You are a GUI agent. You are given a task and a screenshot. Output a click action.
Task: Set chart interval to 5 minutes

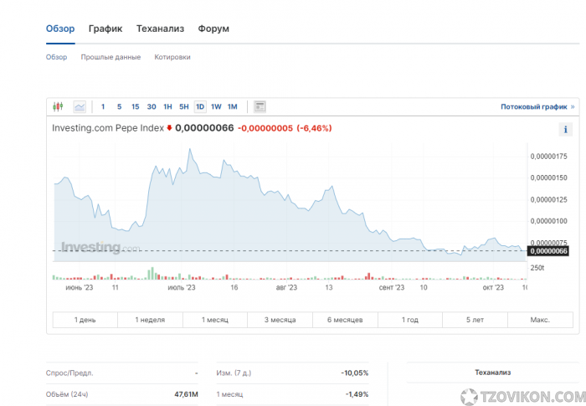(119, 107)
